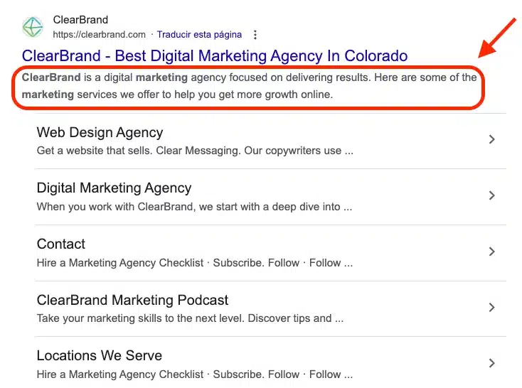The width and height of the screenshot is (522, 388).
Task: Click the ClearBrand site favicon
Action: click(x=32, y=27)
